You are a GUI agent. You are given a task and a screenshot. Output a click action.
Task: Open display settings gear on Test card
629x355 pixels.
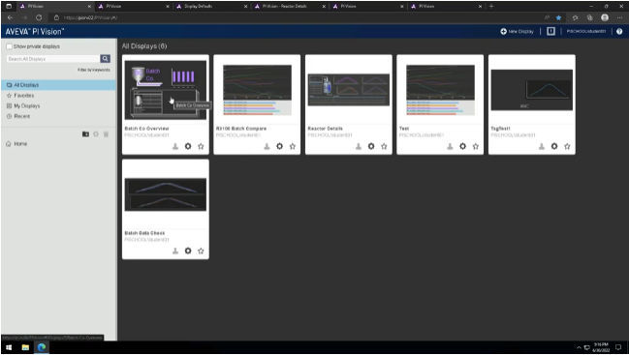click(x=462, y=146)
